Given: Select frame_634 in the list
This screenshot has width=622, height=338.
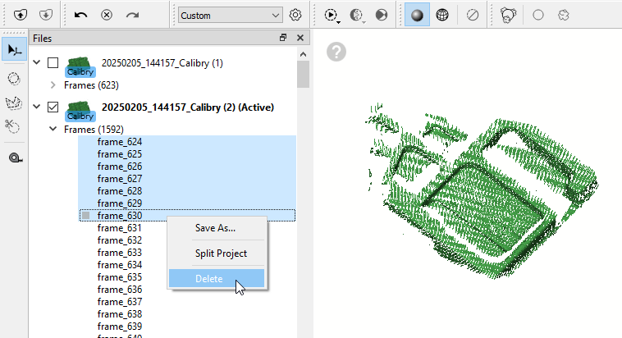Looking at the screenshot, I should 120,265.
